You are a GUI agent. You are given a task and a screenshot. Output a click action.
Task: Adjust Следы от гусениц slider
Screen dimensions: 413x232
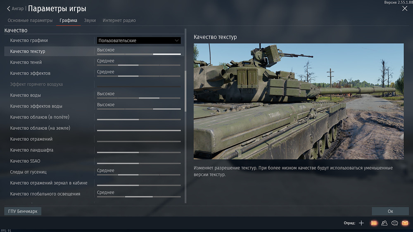coord(139,175)
